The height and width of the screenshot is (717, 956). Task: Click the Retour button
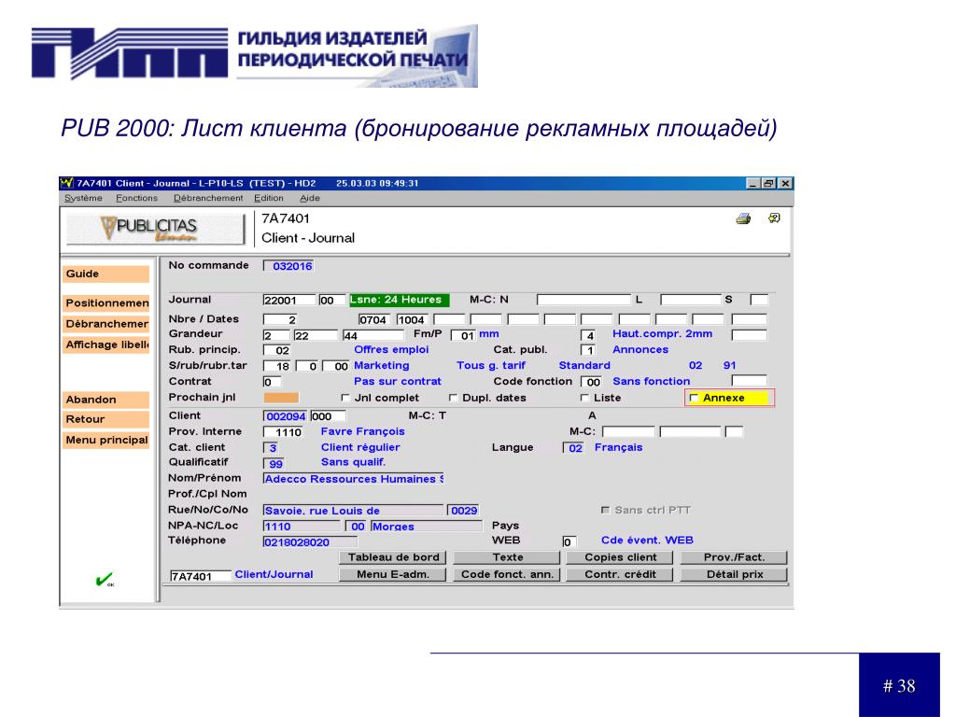(x=106, y=419)
